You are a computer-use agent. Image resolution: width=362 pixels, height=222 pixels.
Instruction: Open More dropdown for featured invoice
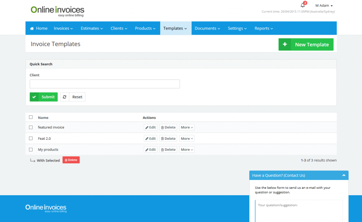pyautogui.click(x=187, y=127)
